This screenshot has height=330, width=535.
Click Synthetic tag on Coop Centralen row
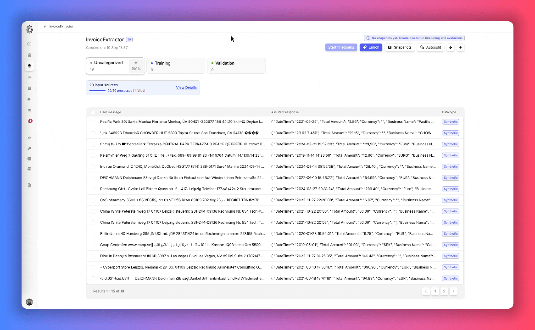(x=451, y=245)
